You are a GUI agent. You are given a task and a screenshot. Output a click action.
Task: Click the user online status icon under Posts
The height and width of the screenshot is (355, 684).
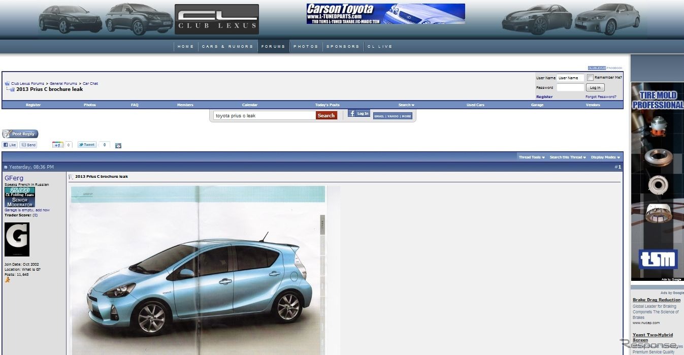8,279
